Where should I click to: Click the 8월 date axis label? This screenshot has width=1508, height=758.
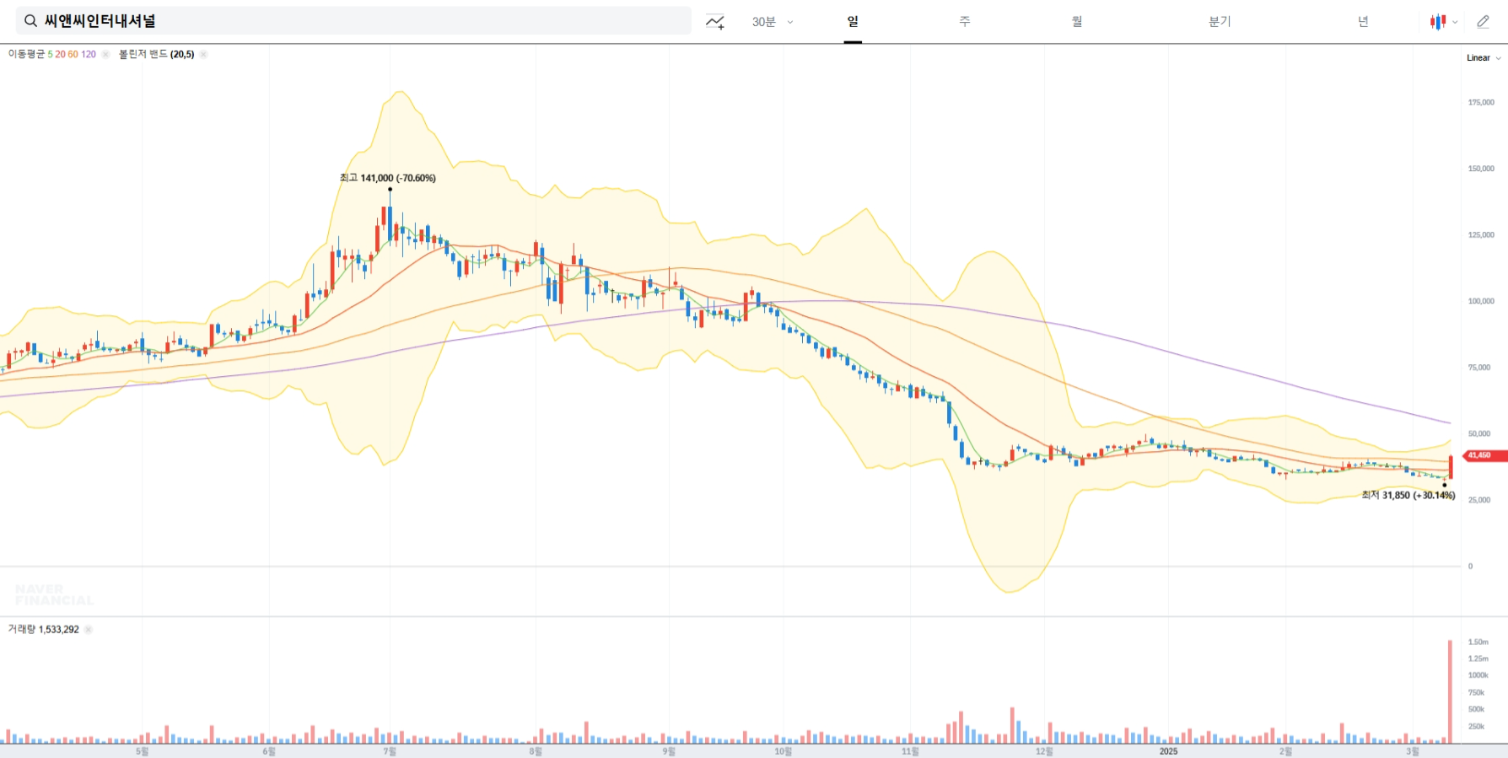pyautogui.click(x=536, y=751)
